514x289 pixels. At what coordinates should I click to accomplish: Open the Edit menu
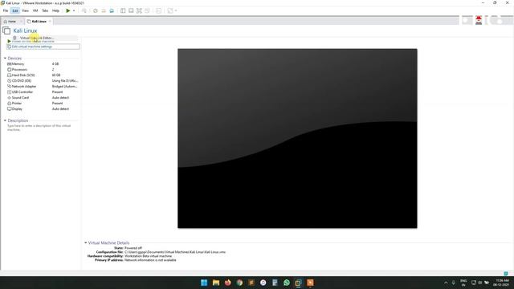pos(15,10)
